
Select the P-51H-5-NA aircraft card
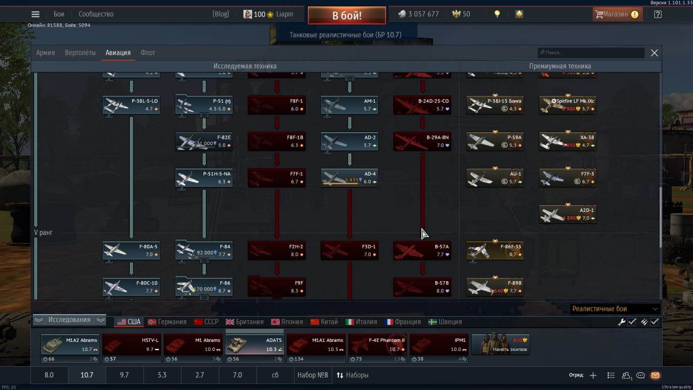click(204, 178)
